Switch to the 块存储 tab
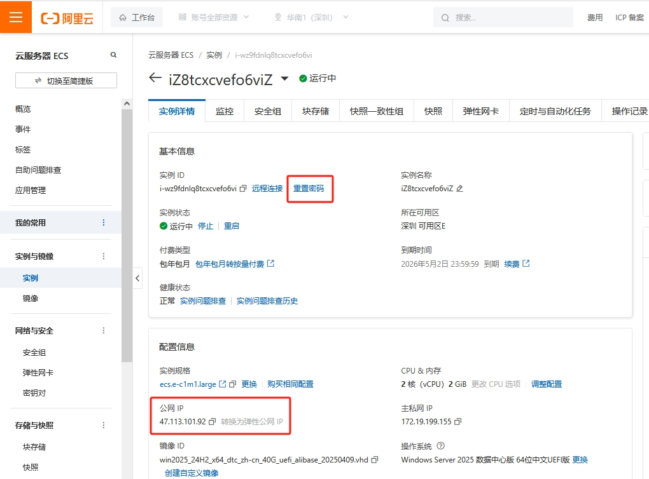 pyautogui.click(x=316, y=111)
